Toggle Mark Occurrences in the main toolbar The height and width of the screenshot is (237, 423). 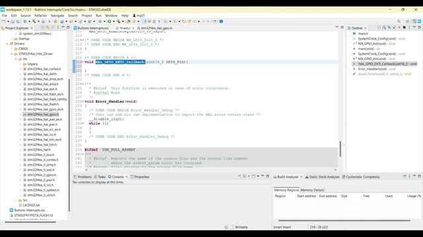[144, 22]
